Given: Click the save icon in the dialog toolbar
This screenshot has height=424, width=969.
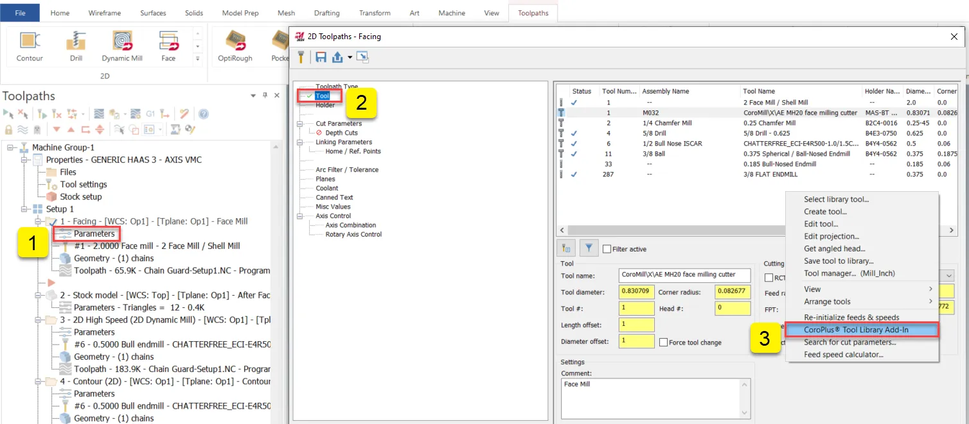Looking at the screenshot, I should (x=321, y=57).
